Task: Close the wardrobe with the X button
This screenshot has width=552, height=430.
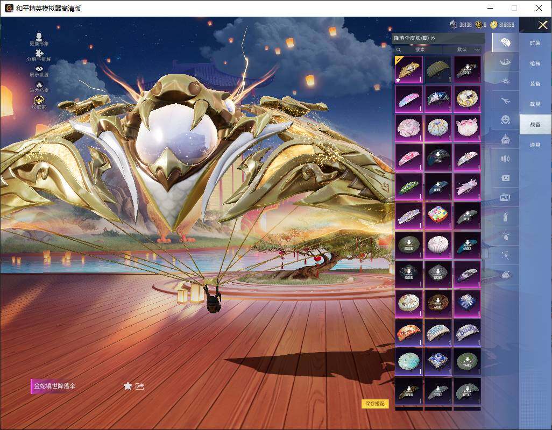Action: [542, 25]
